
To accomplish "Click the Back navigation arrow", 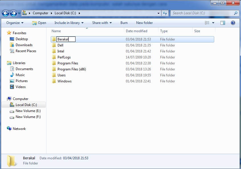I will point(5,13).
